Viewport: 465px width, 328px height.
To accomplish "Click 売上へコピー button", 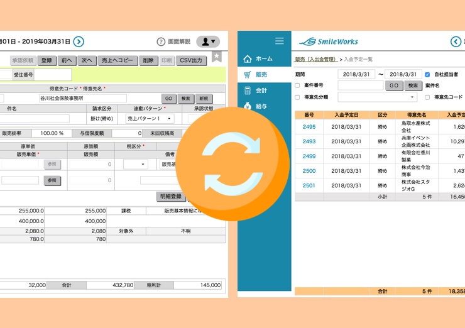I will (x=118, y=60).
